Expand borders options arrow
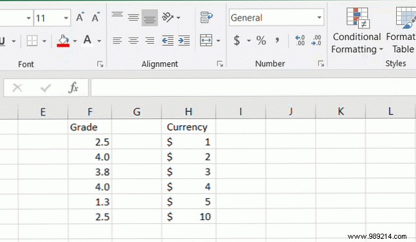Screen dimensions: 416x242 click(x=44, y=41)
